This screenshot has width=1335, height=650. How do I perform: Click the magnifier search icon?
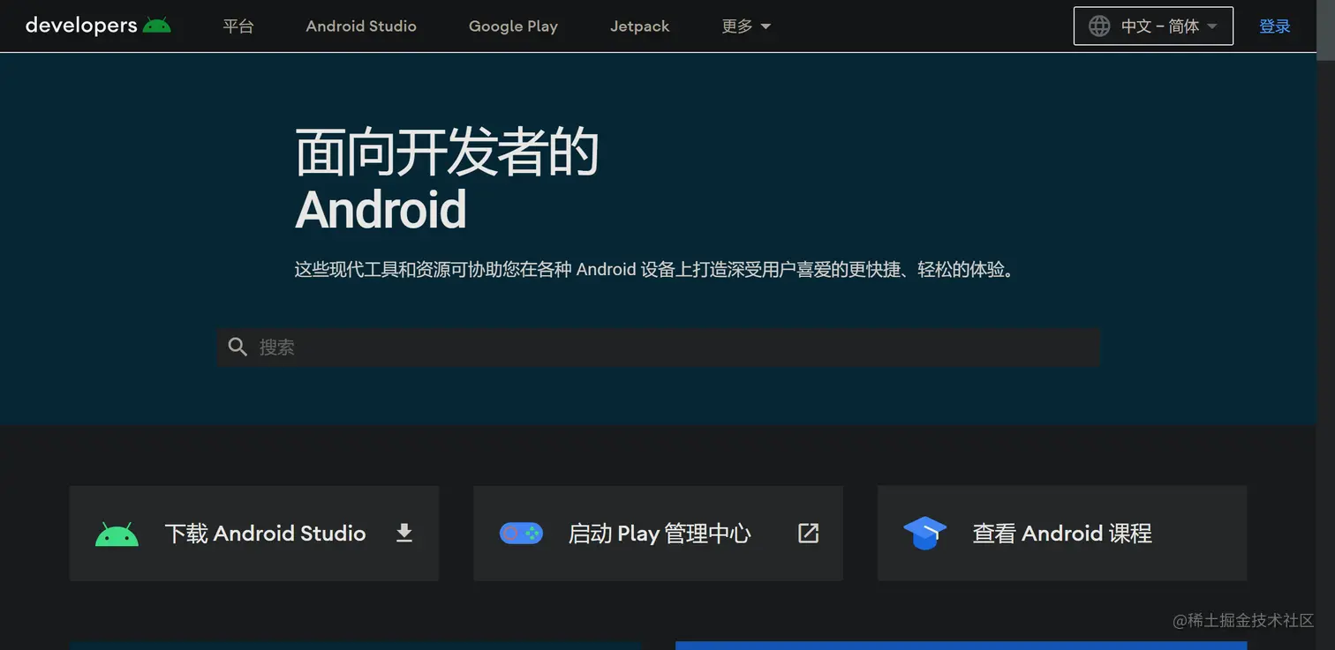point(238,347)
